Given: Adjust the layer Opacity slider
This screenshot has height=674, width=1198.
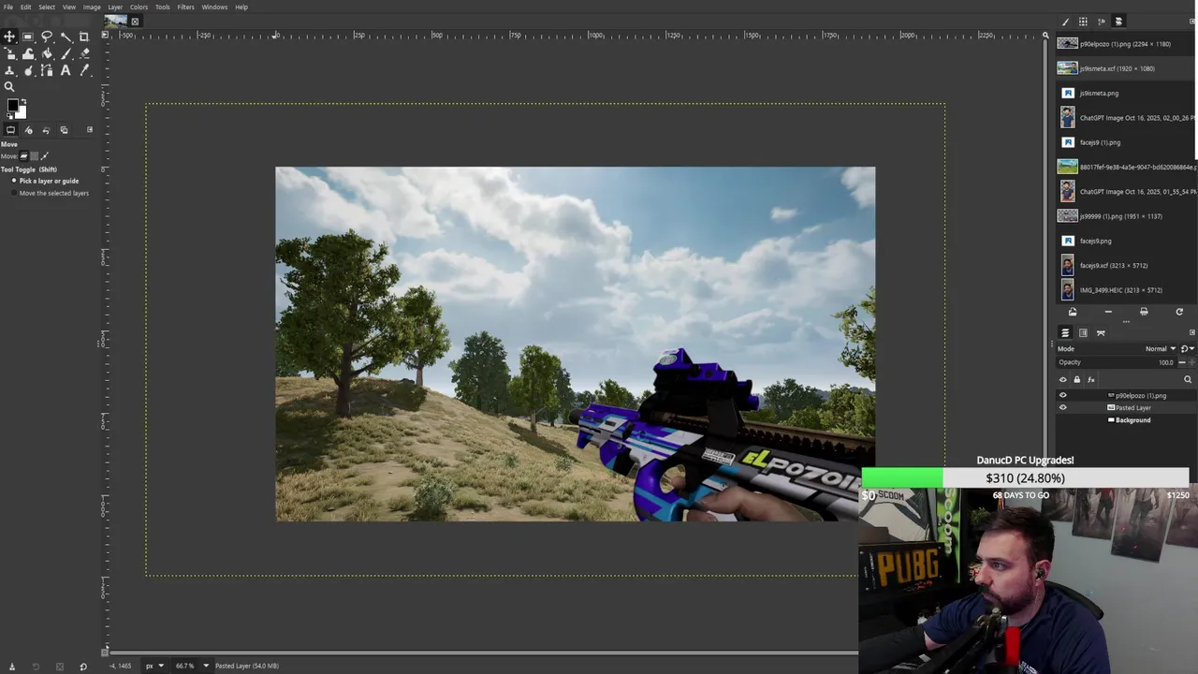Looking at the screenshot, I should 1116,362.
